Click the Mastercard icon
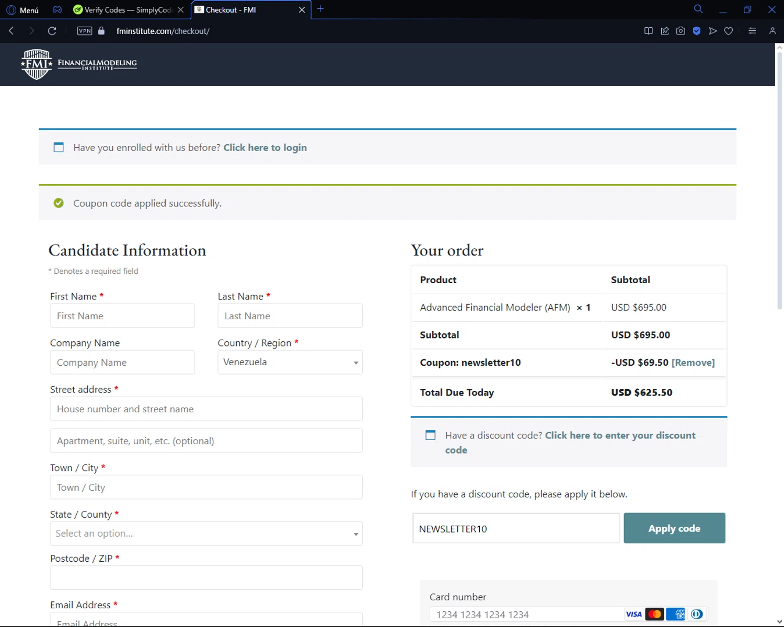Screen dimensions: 784x627 (x=654, y=614)
